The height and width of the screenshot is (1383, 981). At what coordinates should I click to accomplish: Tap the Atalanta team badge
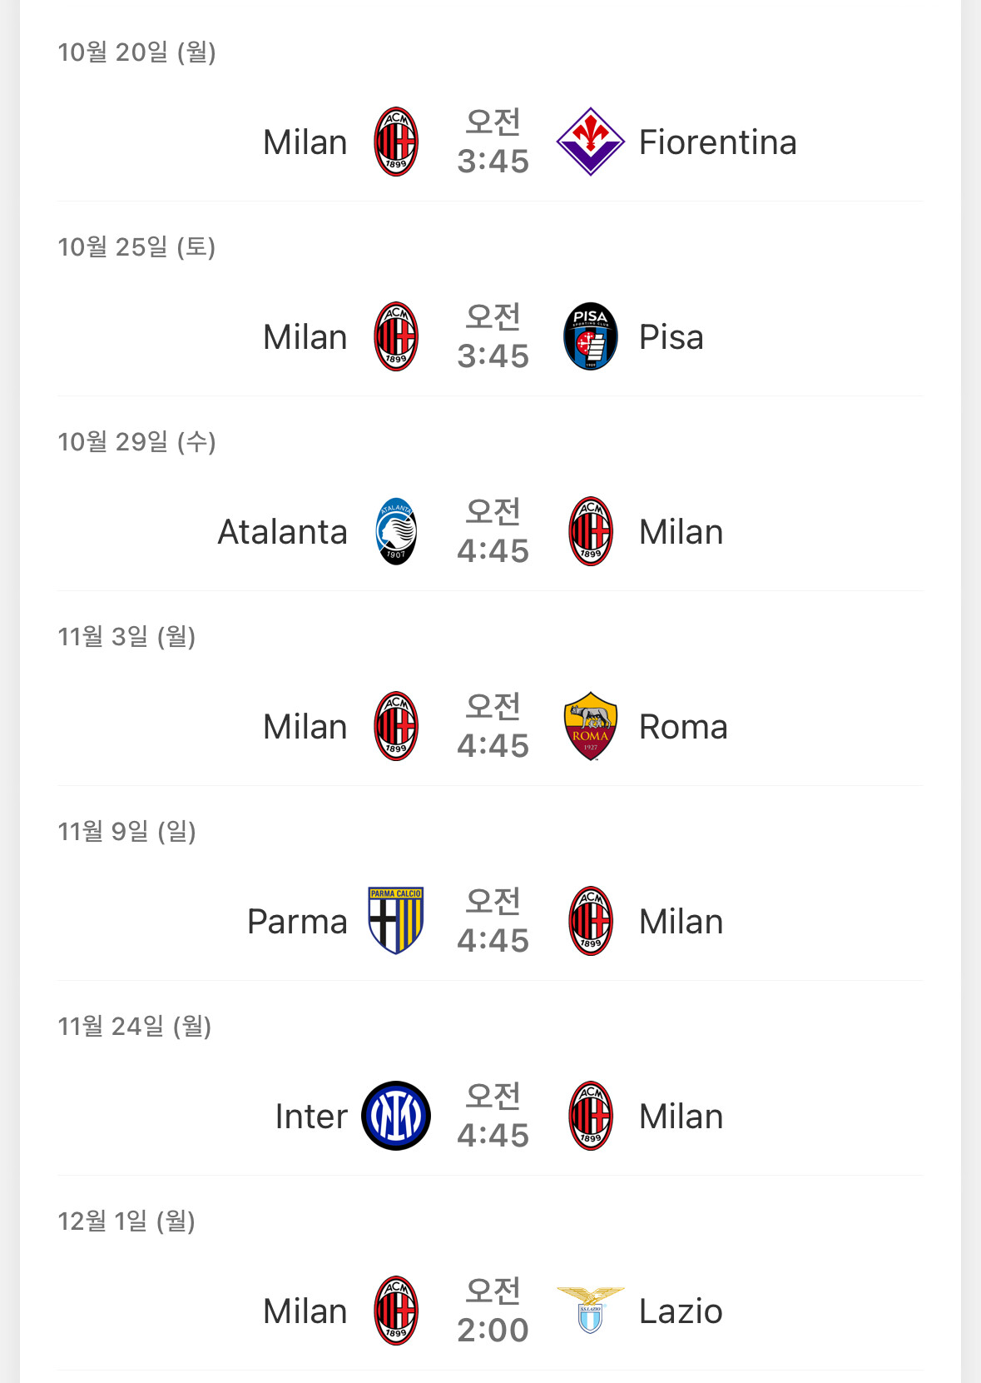[396, 531]
